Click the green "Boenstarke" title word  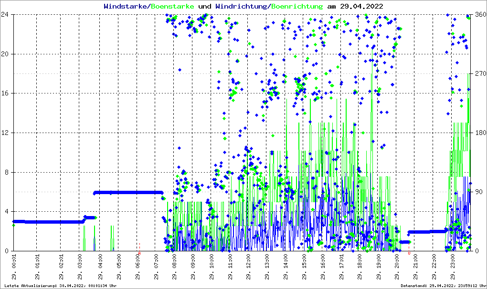click(x=173, y=6)
